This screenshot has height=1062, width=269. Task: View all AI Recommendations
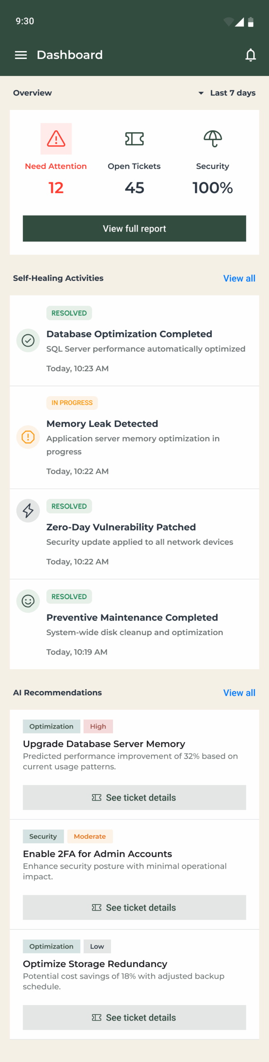[239, 693]
